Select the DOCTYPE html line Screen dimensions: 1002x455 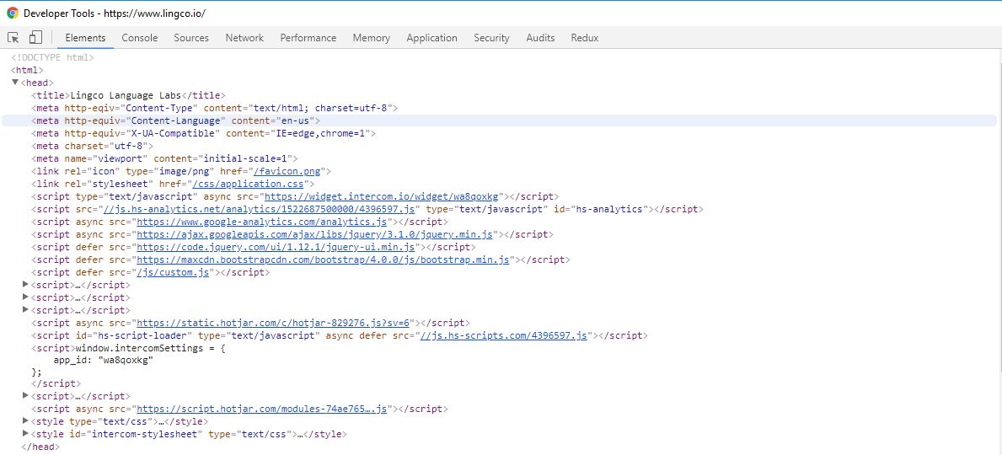(52, 57)
